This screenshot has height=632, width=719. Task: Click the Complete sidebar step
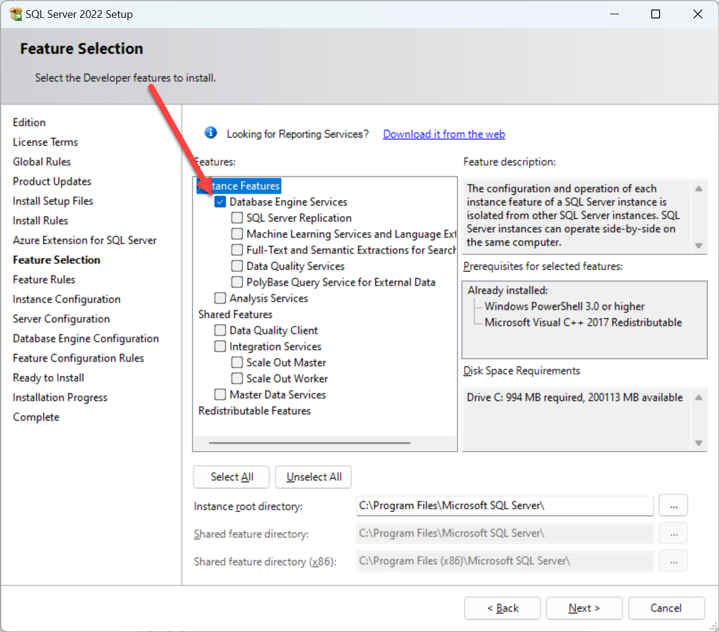point(36,417)
